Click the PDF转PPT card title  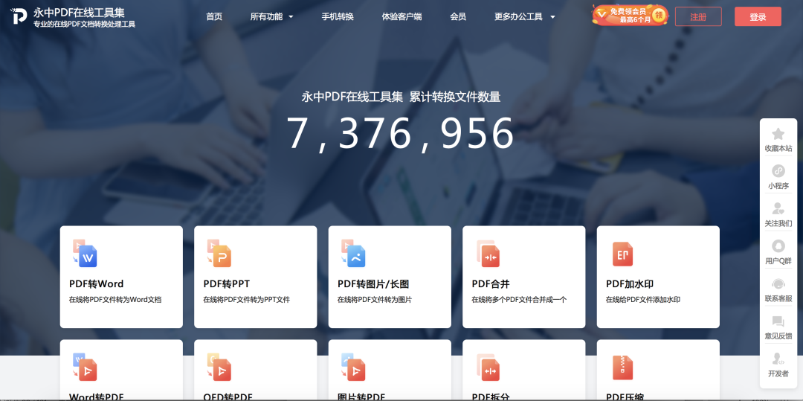tap(226, 284)
